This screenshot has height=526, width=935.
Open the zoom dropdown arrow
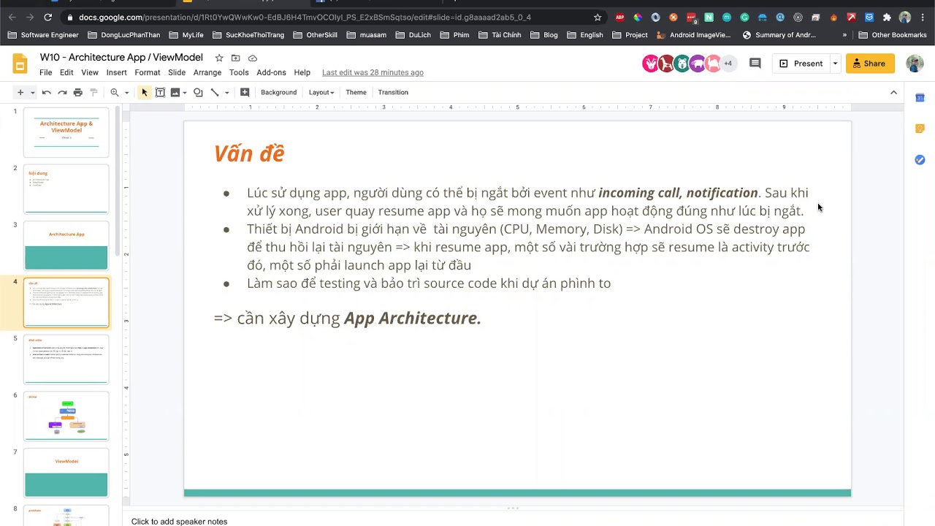tap(126, 93)
